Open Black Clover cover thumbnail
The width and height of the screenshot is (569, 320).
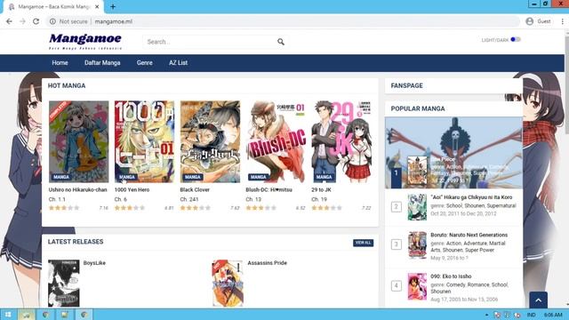click(210, 141)
